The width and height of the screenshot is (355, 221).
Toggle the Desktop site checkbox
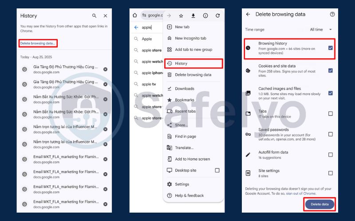(x=217, y=170)
